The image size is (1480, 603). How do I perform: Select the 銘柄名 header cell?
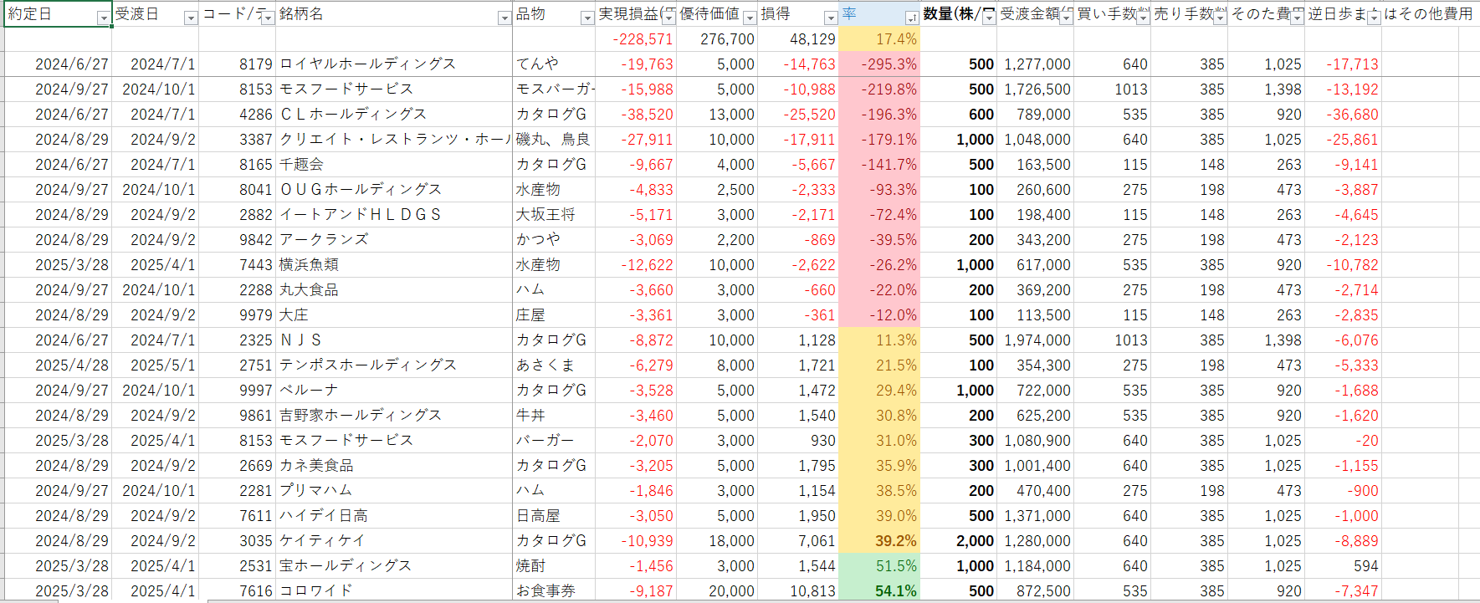[x=394, y=14]
